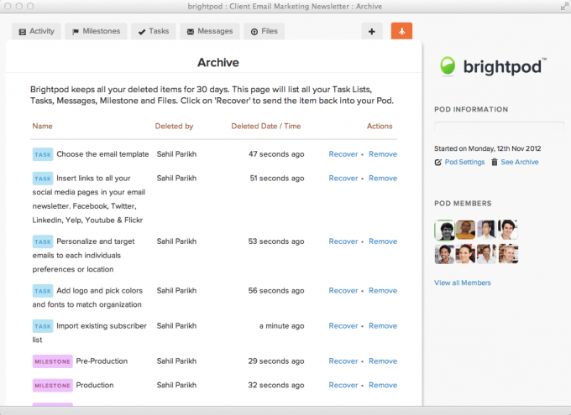Click the plus add button
This screenshot has height=415, width=571.
(x=372, y=31)
